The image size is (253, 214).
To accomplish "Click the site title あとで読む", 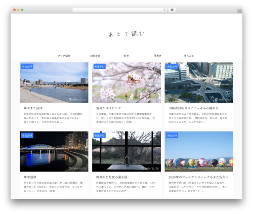I will click(126, 34).
